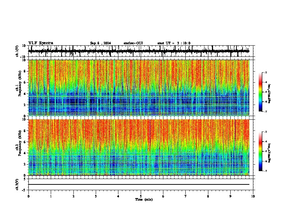Image resolution: width=285 pixels, height=220 pixels.
Task: Click the "Time (min)" axis title
Action: tap(144, 200)
